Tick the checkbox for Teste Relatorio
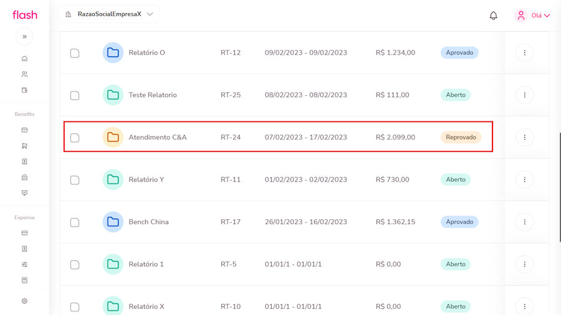Screen dimensions: 561x315 [x=75, y=95]
